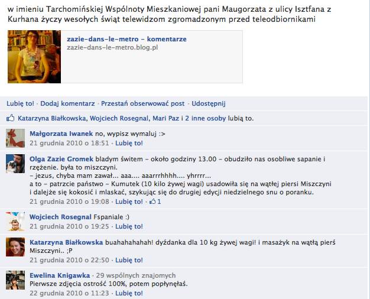Click Katarzyna Białkowska's profile photo
Image resolution: width=370 pixels, height=299 pixels.
pyautogui.click(x=15, y=247)
